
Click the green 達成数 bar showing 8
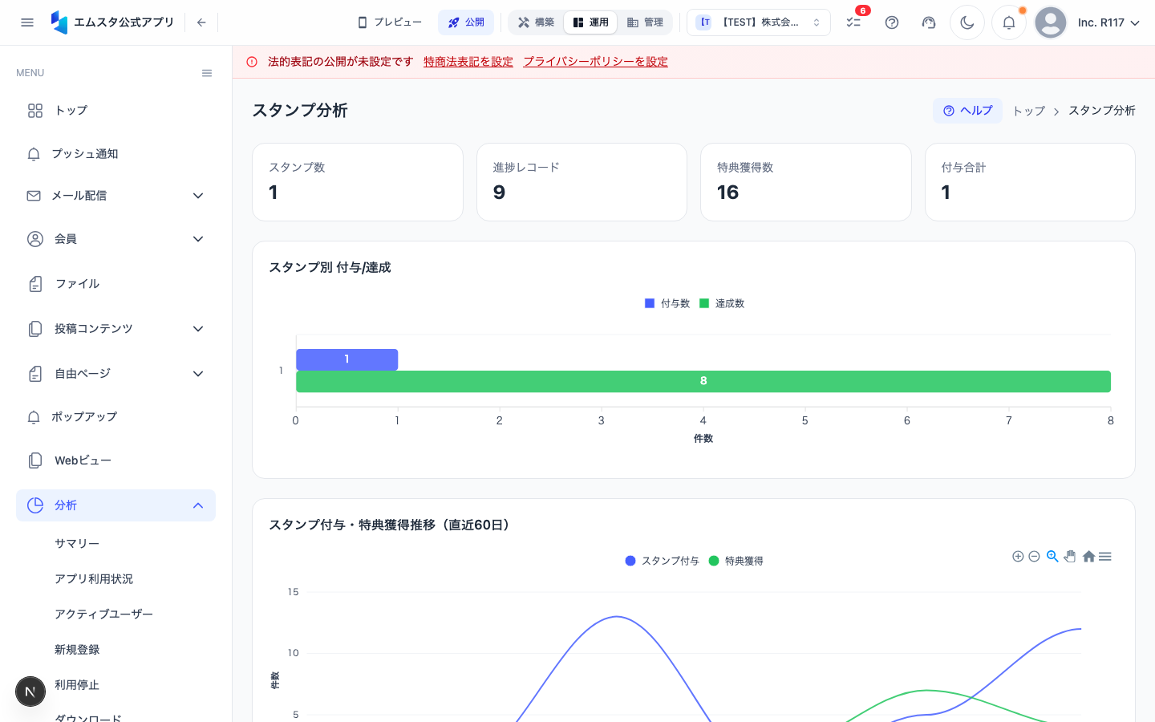click(703, 381)
